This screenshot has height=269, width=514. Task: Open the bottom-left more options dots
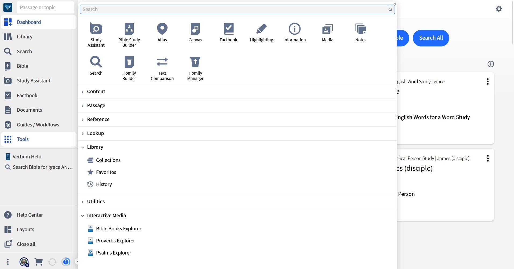[x=8, y=262]
